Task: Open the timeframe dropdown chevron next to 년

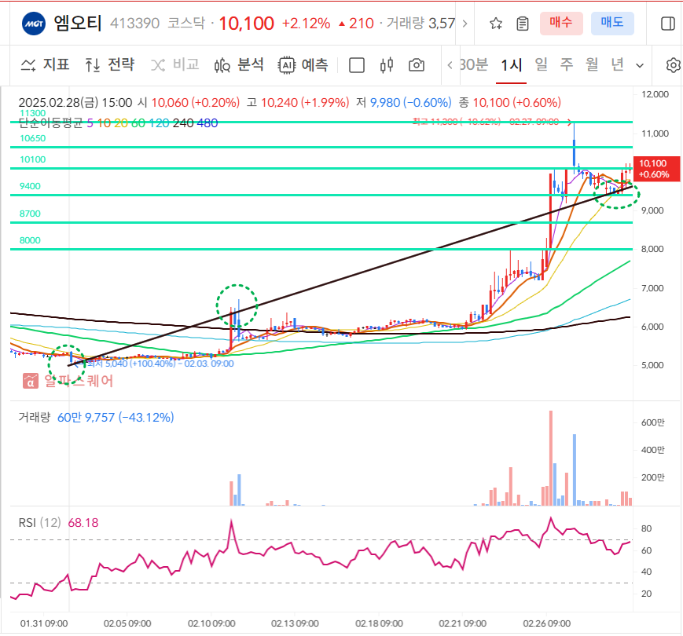Action: [638, 67]
